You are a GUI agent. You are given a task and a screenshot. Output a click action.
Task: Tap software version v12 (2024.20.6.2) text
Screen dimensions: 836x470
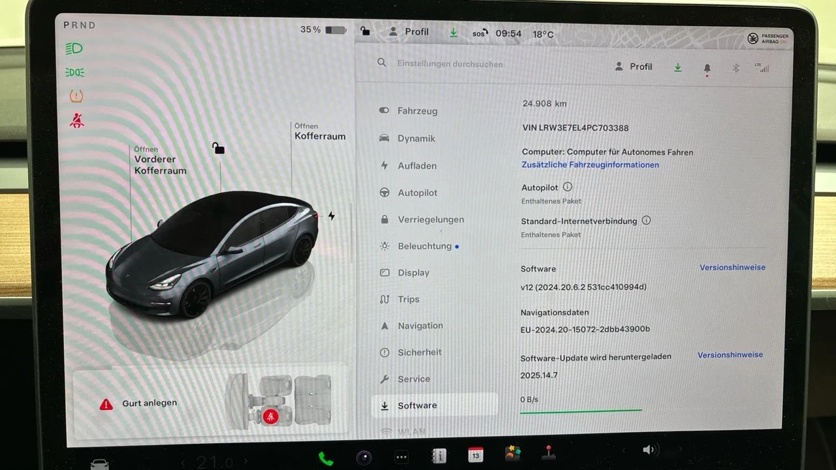pyautogui.click(x=583, y=287)
